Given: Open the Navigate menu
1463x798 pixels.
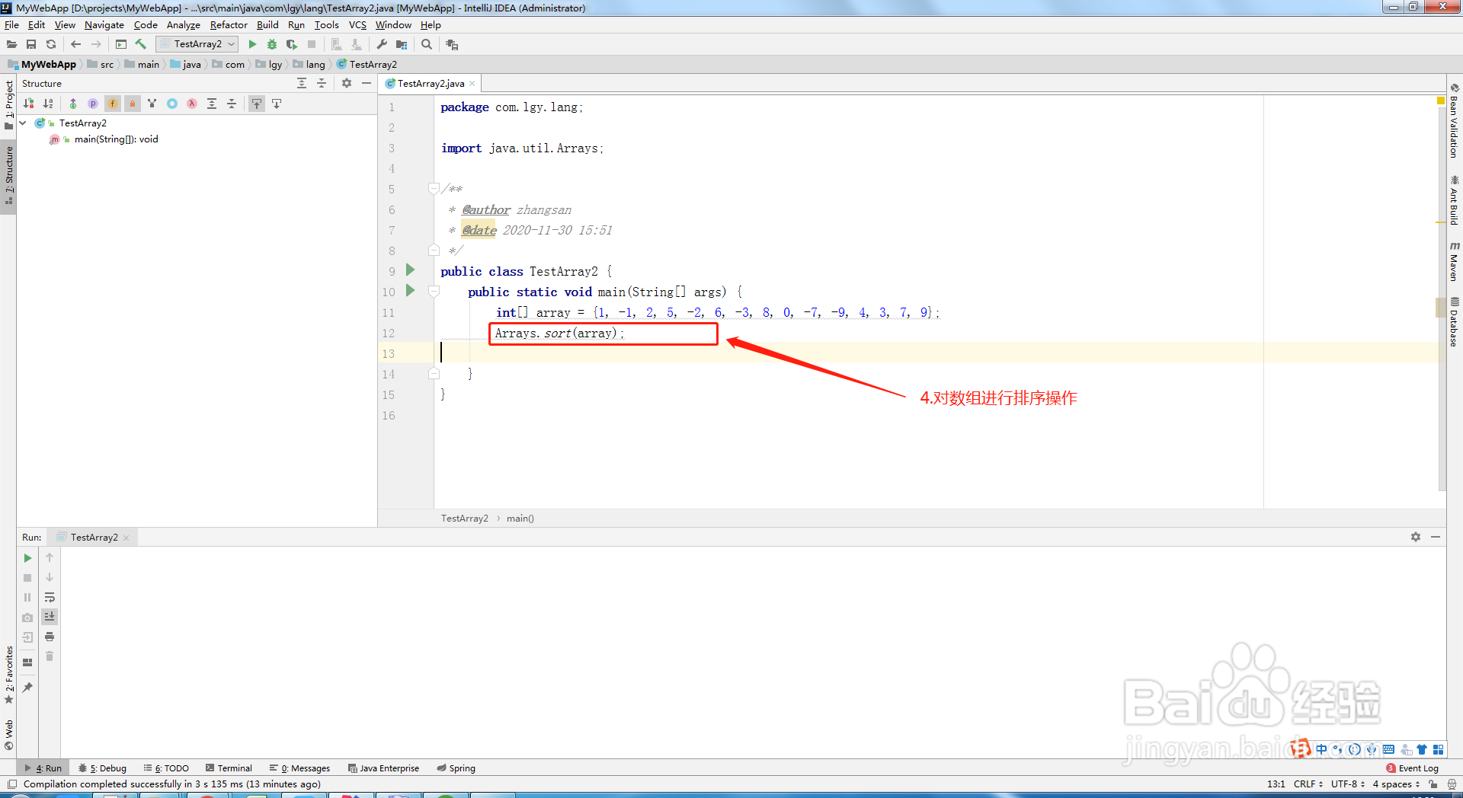Looking at the screenshot, I should 104,24.
